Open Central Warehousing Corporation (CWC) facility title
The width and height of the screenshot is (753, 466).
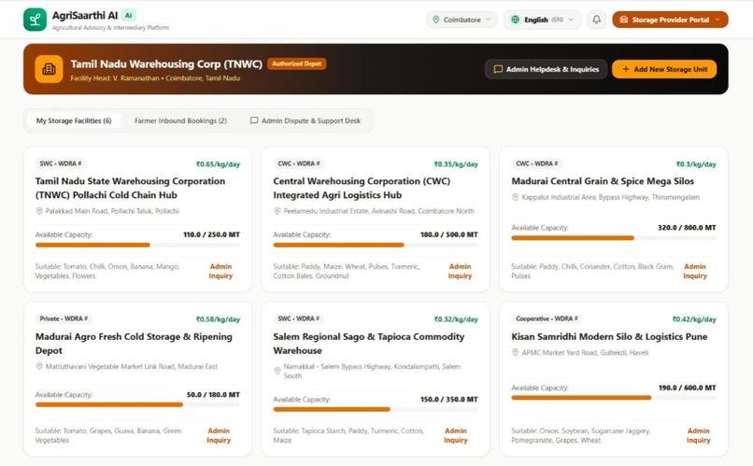tap(362, 188)
